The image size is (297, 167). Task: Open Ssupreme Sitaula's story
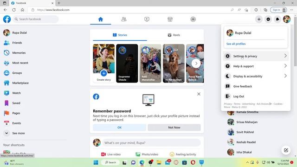click(127, 63)
